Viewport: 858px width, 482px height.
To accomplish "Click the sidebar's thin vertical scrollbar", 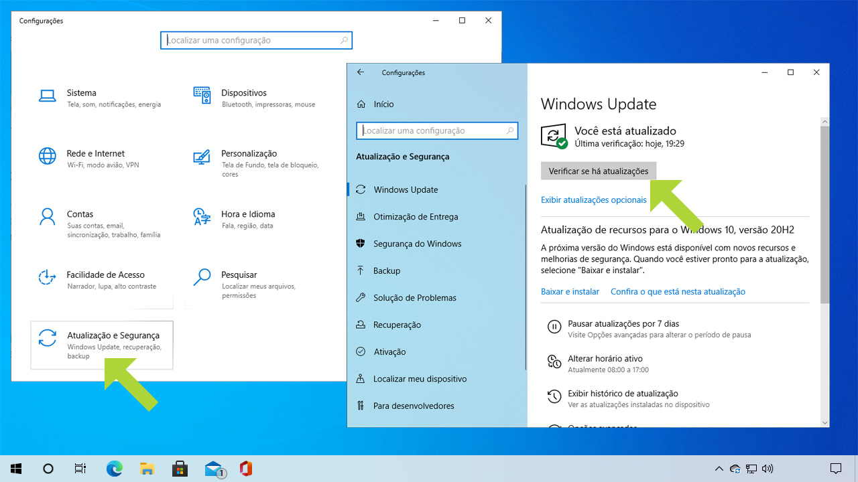I will tap(526, 276).
